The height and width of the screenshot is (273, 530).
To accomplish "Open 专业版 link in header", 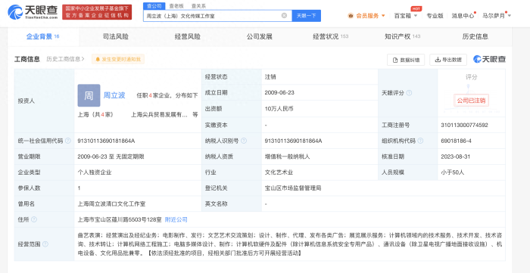I will pyautogui.click(x=435, y=16).
